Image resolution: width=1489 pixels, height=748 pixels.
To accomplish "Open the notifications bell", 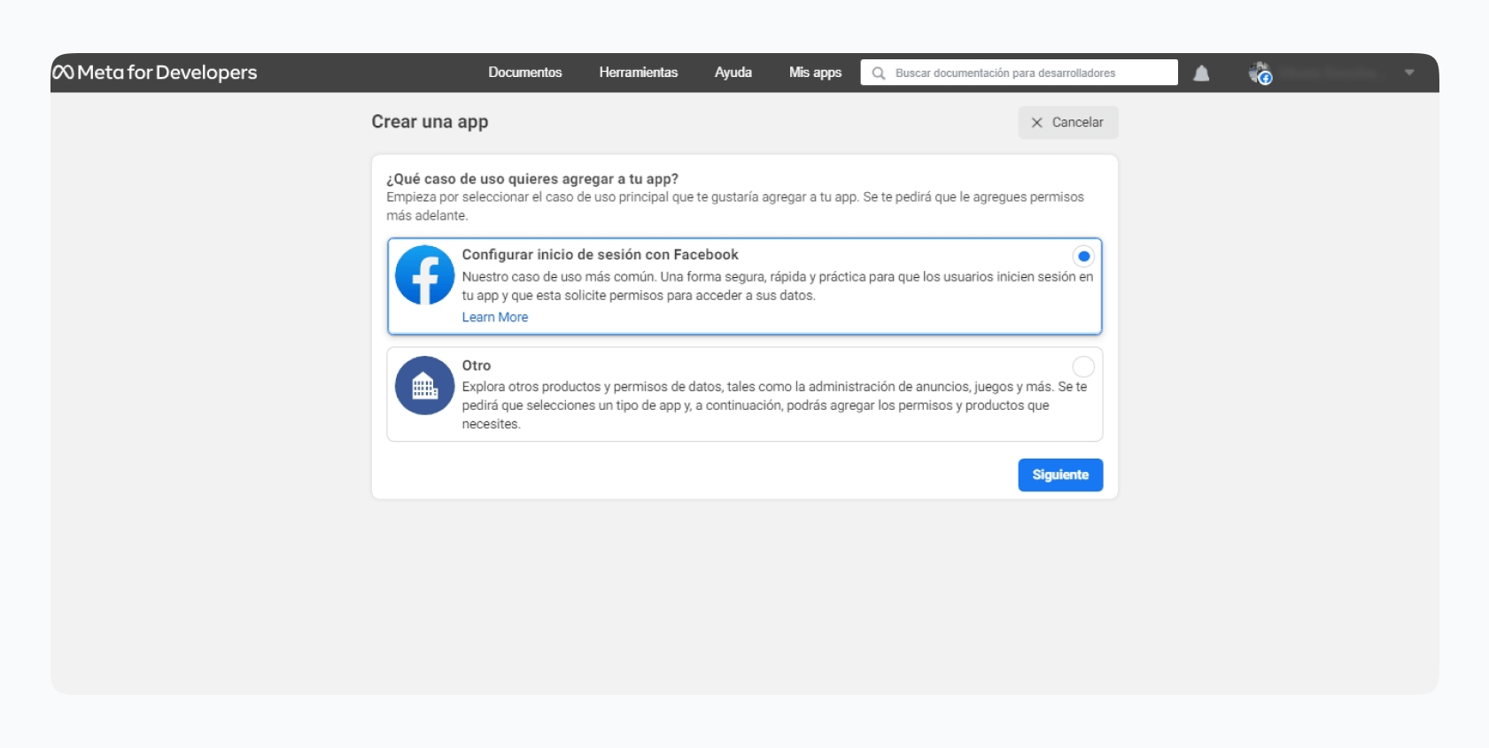I will [1201, 73].
